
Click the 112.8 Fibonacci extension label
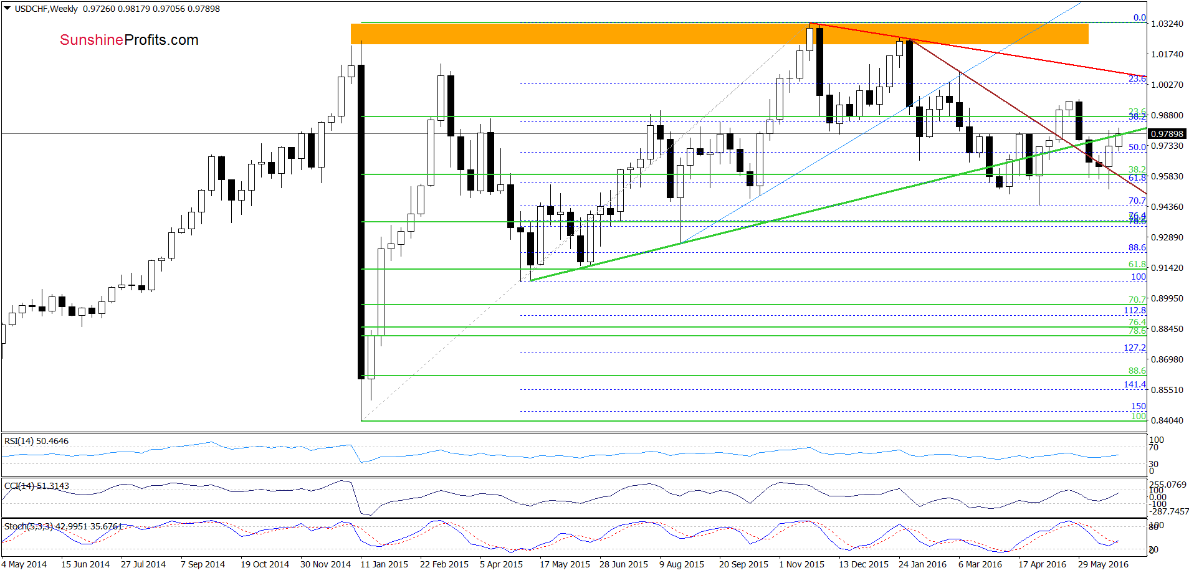click(1134, 311)
